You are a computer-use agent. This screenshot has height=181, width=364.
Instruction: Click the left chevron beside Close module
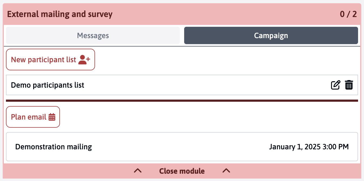click(x=138, y=171)
